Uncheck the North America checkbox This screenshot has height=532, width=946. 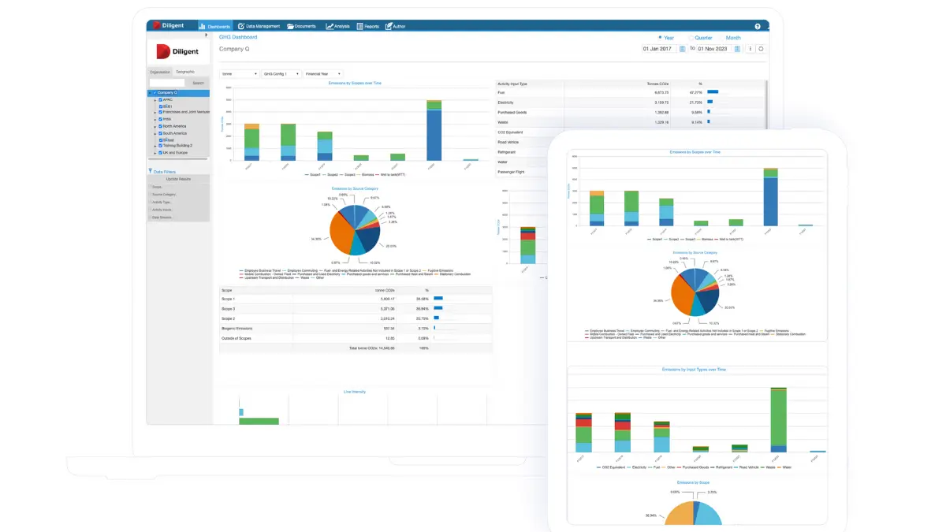point(161,126)
